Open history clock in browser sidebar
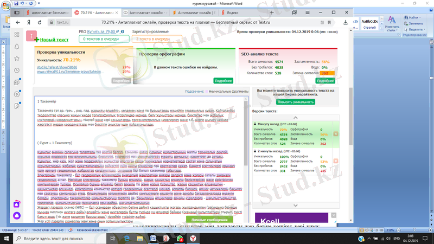This screenshot has width=434, height=244. coord(17,70)
